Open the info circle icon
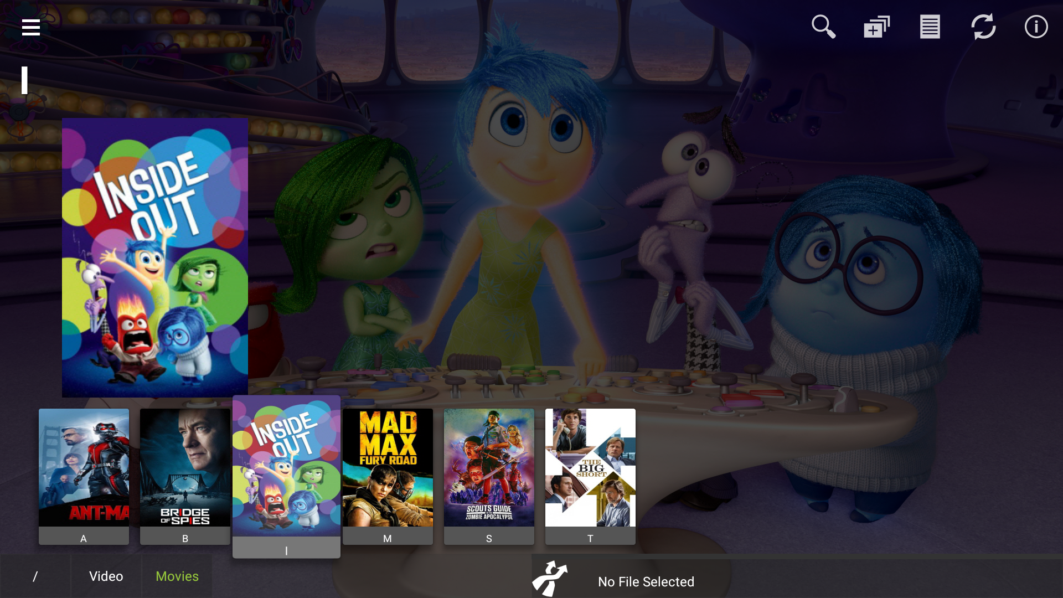1063x598 pixels. point(1036,27)
